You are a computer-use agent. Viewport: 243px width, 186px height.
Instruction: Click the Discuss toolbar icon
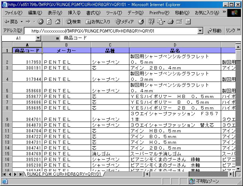[x=188, y=22]
